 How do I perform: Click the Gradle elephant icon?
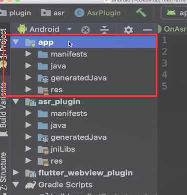point(30,185)
